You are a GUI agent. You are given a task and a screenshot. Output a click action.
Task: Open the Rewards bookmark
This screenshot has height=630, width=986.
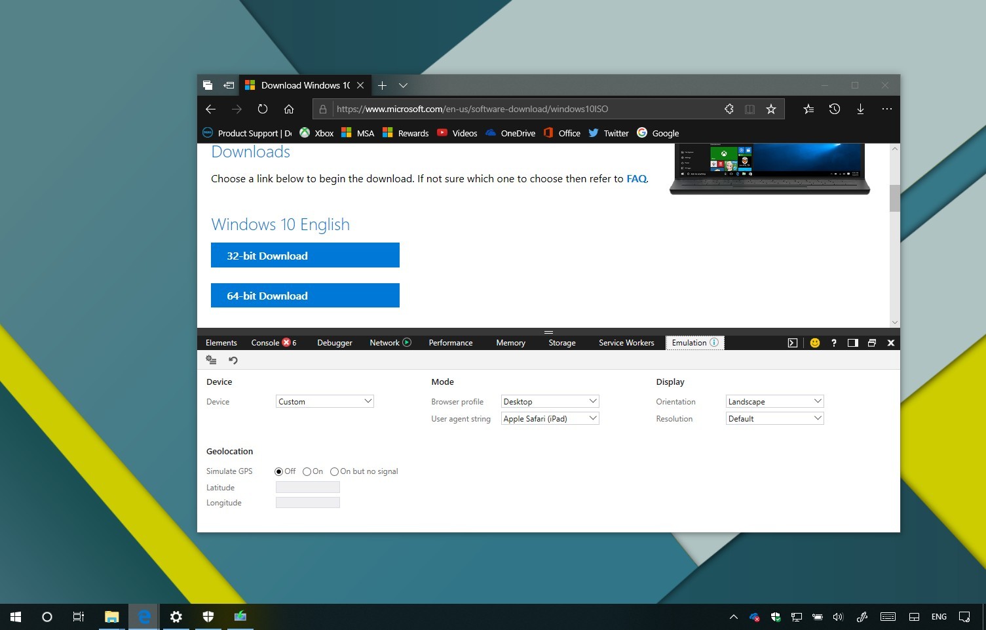406,133
